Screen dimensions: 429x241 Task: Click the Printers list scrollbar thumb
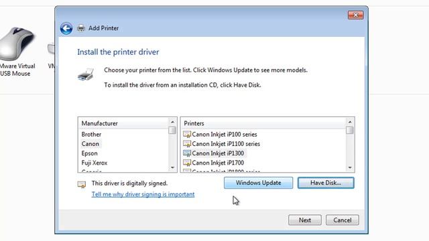click(350, 131)
